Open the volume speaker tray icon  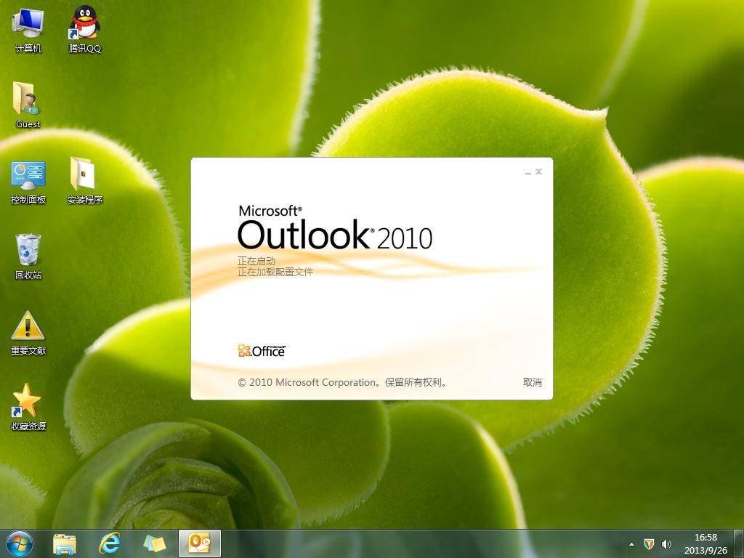(x=666, y=543)
